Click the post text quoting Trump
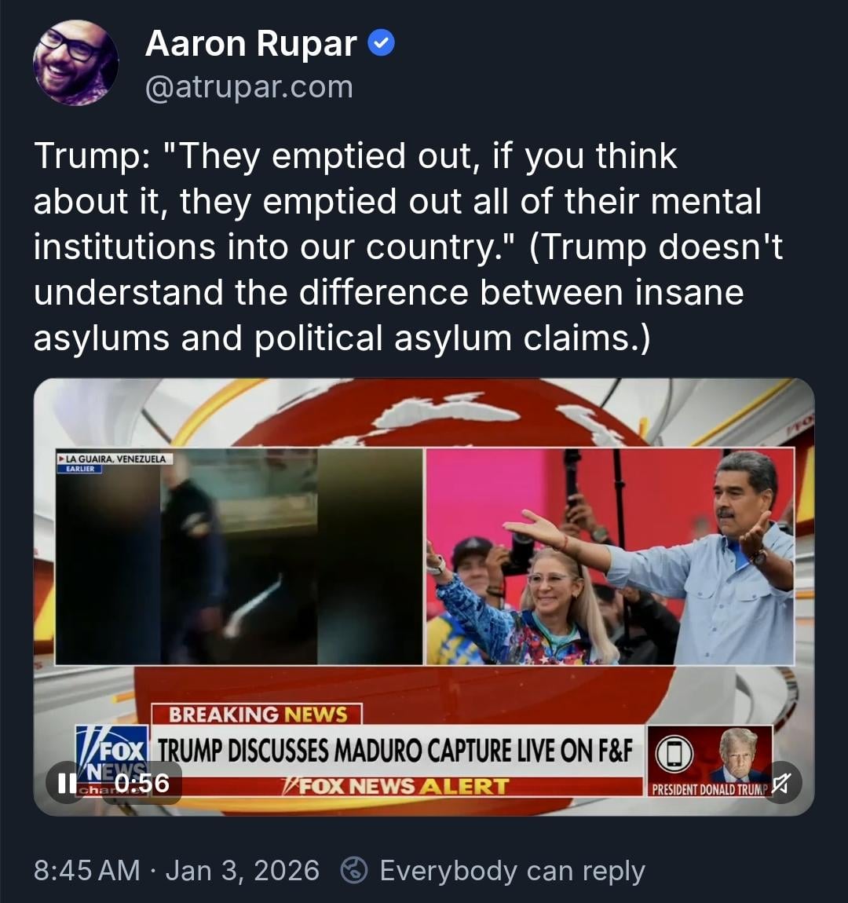The image size is (848, 903). (408, 247)
